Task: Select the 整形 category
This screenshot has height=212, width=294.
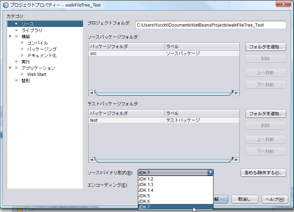Action: pyautogui.click(x=26, y=80)
